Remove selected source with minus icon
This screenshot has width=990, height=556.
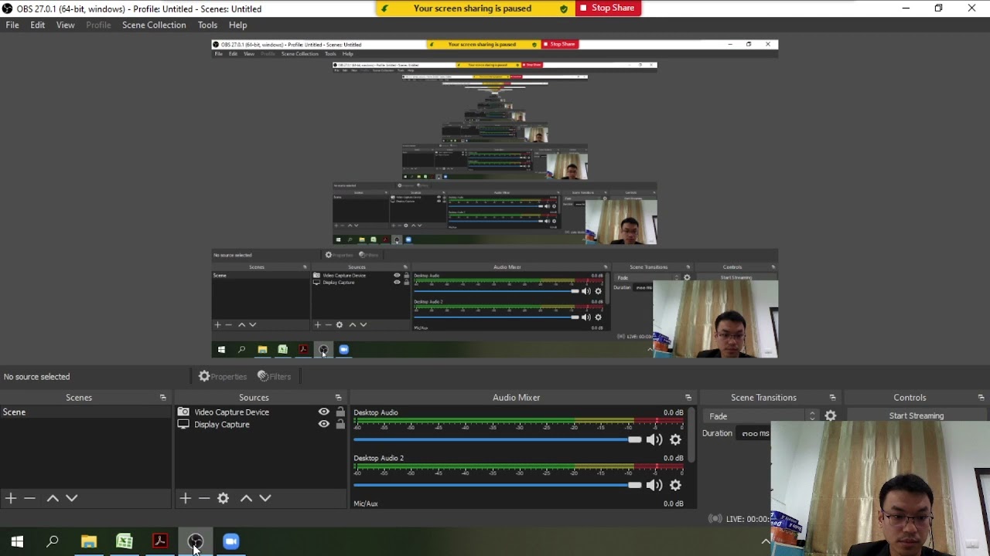204,498
